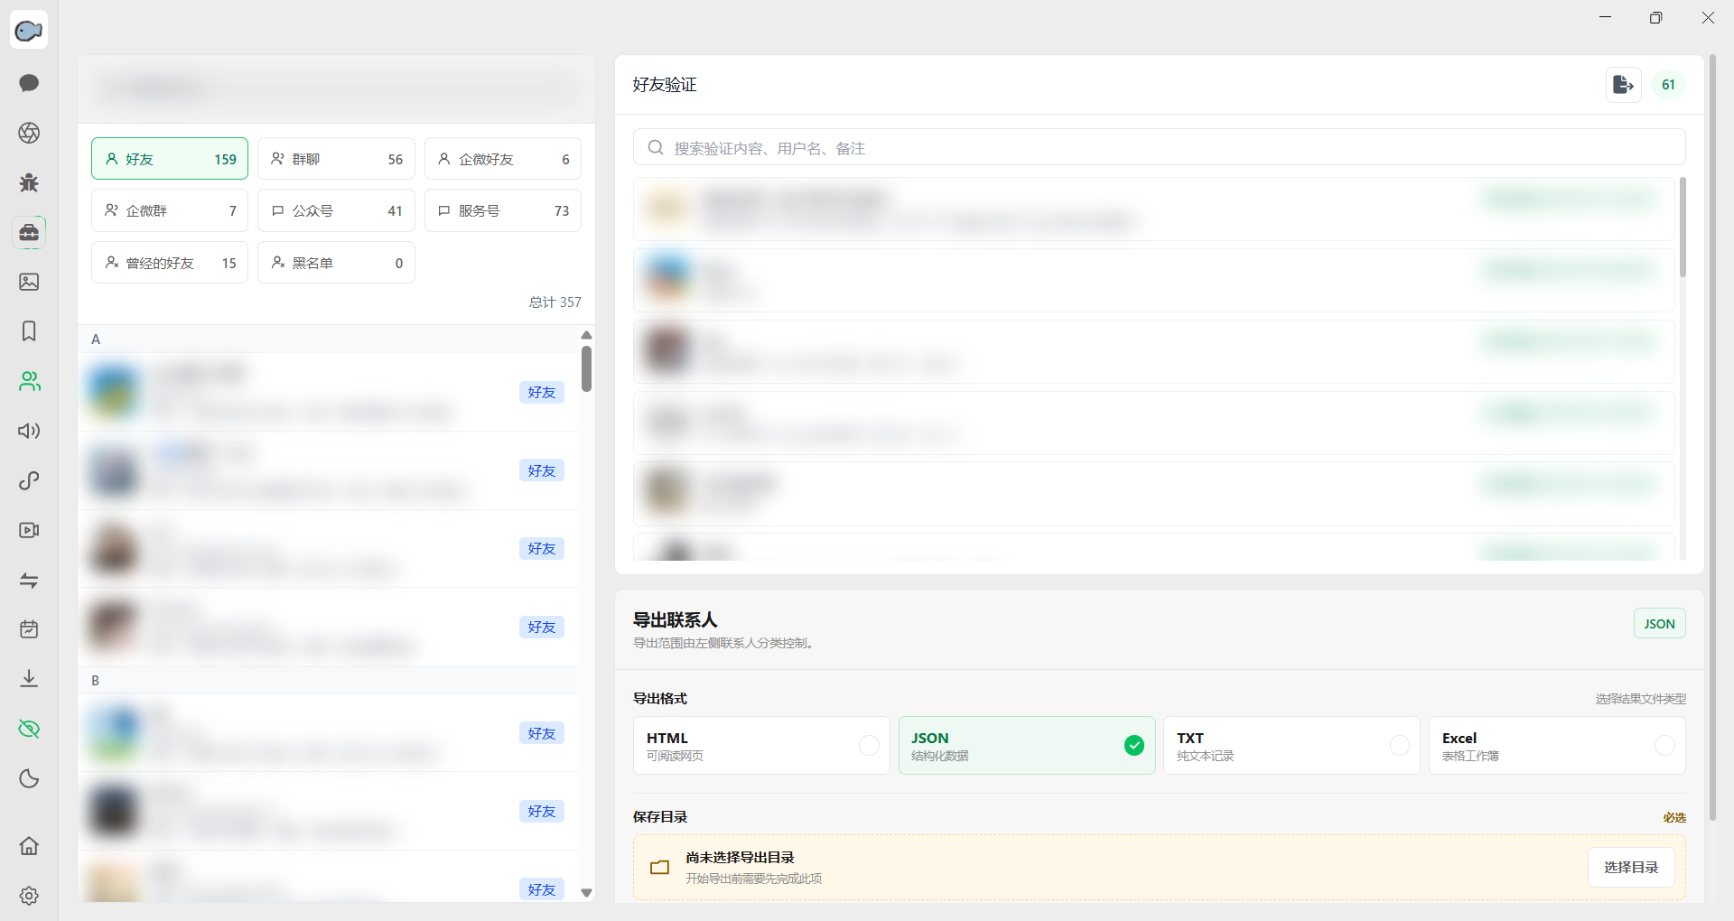Open the contacts people sidebar icon
1734x921 pixels.
point(29,381)
